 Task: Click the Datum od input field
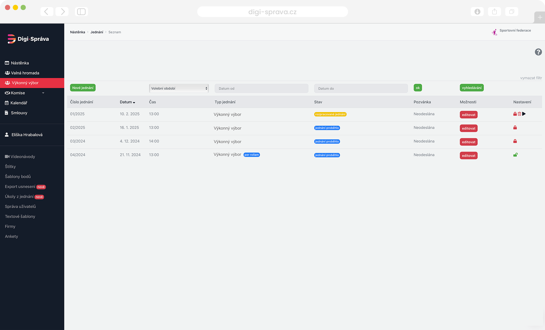point(261,88)
